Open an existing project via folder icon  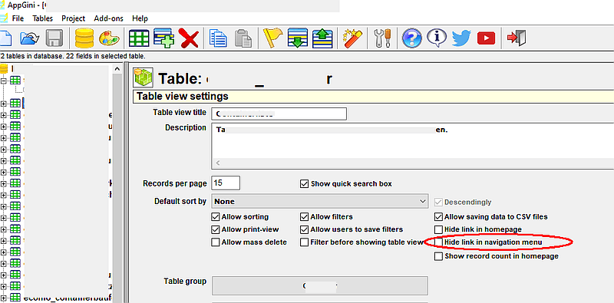pos(29,38)
